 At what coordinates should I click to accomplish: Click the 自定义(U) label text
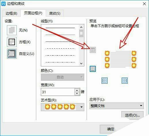point(26,54)
